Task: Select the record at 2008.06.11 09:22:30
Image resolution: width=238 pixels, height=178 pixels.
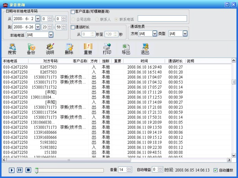Action: [x=116, y=147]
